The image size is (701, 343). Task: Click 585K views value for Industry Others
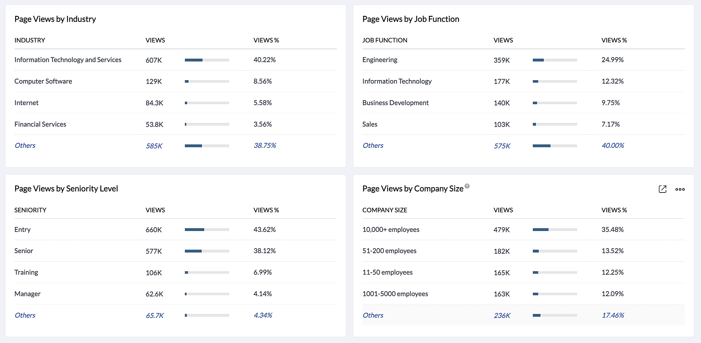click(154, 146)
